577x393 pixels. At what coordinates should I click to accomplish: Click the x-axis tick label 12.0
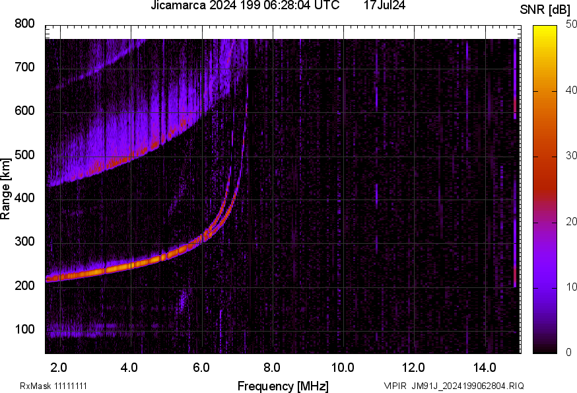click(414, 367)
